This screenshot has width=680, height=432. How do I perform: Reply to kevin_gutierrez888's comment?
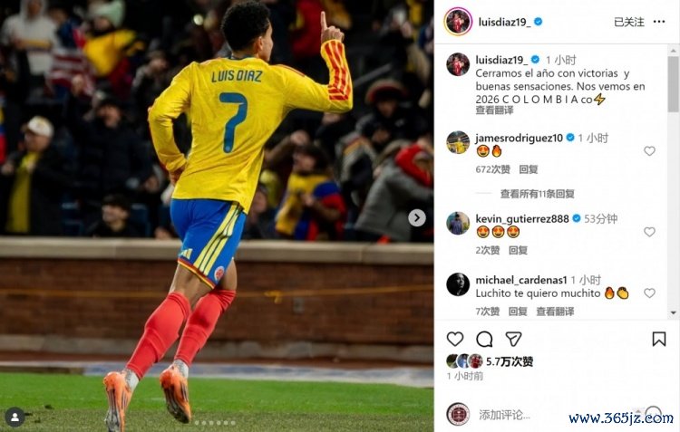[x=518, y=250]
